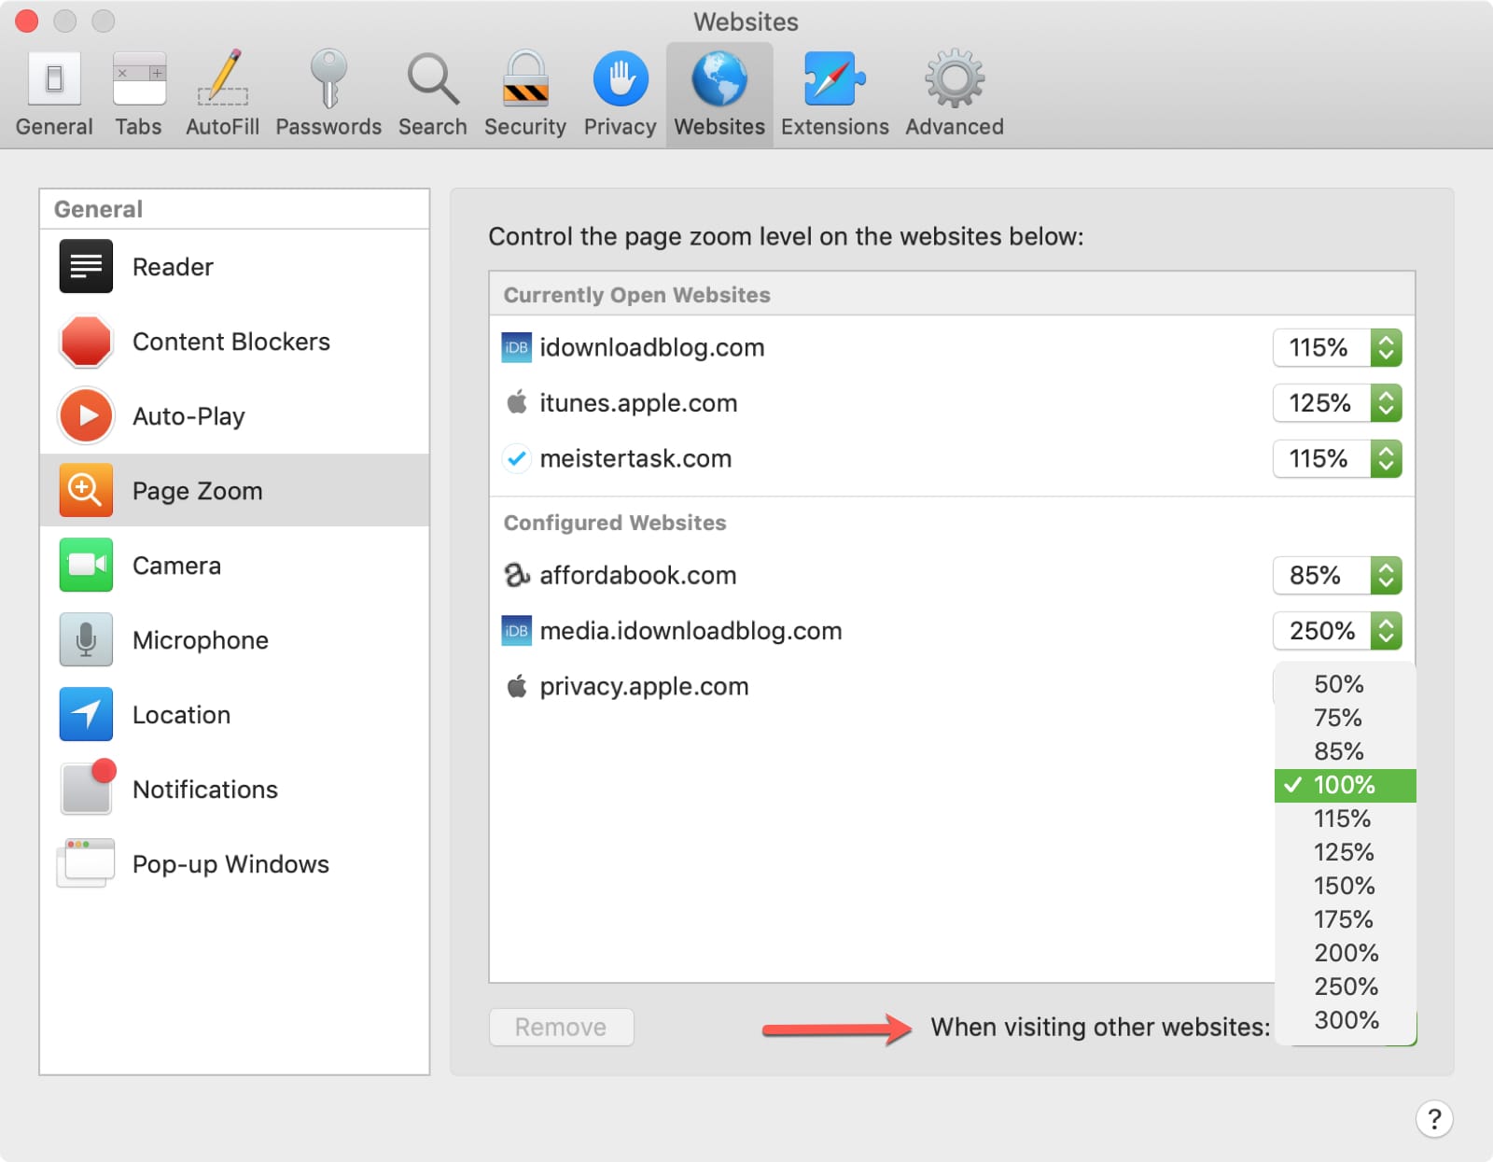Choose 200% from the zoom menu
The width and height of the screenshot is (1493, 1162).
click(x=1345, y=953)
